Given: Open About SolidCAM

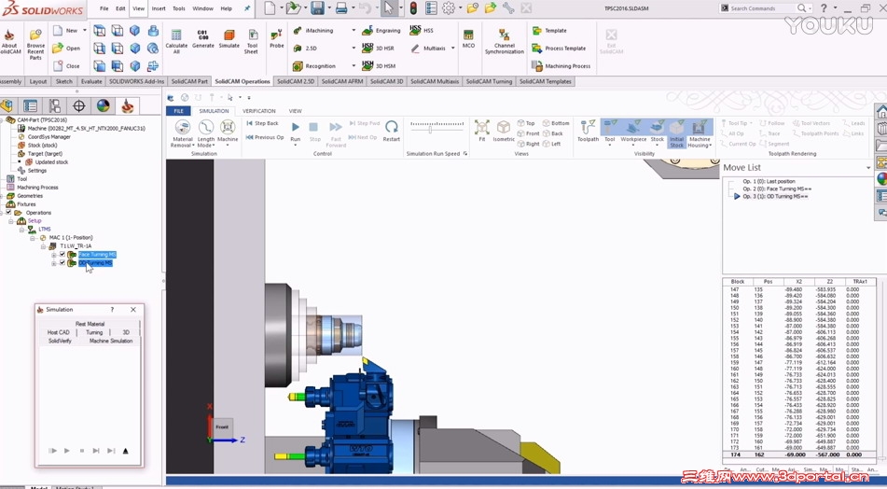Looking at the screenshot, I should (x=9, y=42).
